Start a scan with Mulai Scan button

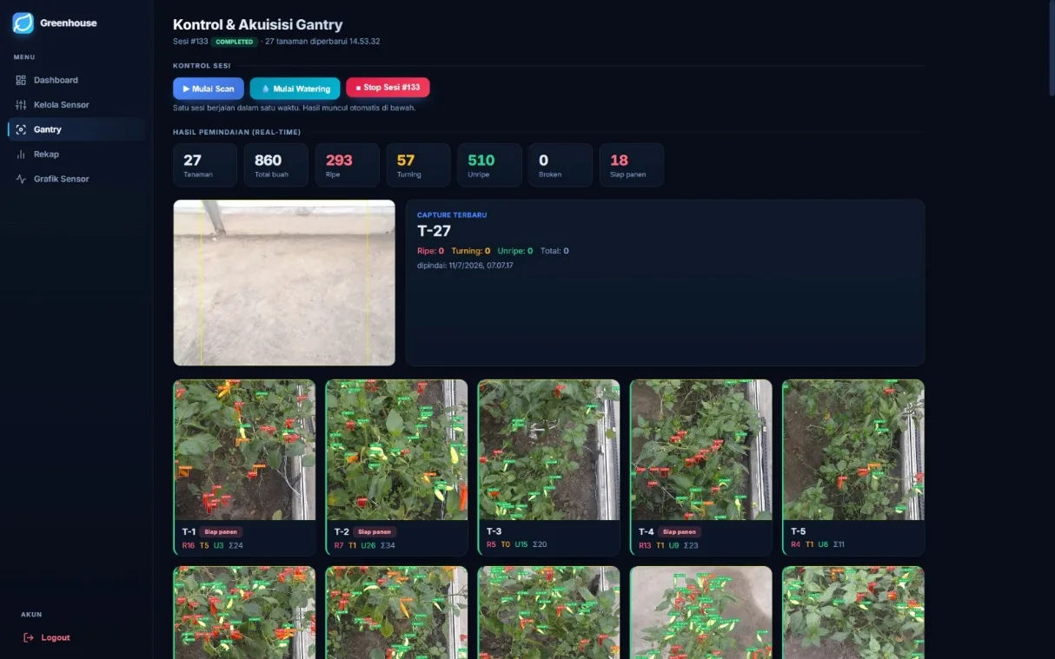pos(209,89)
